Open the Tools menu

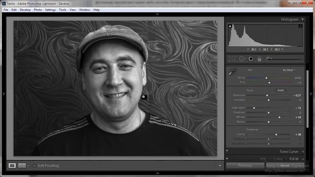point(63,10)
